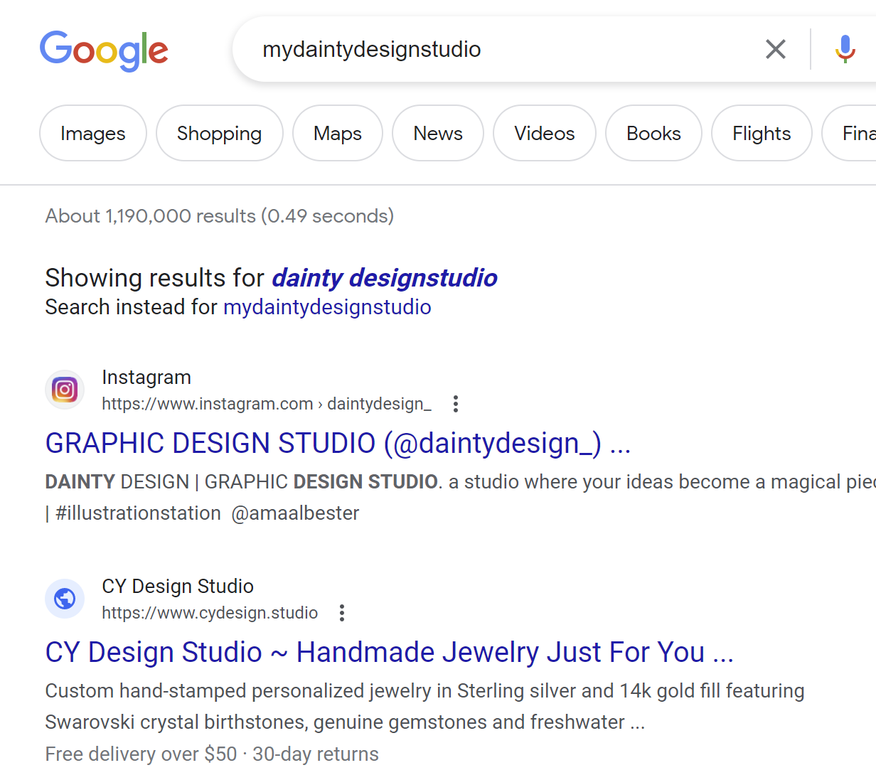Click the Google logo
This screenshot has height=775, width=876.
[104, 50]
